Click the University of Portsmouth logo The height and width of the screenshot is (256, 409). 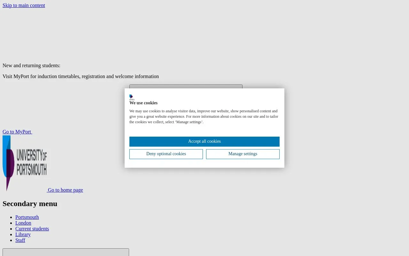[25, 164]
